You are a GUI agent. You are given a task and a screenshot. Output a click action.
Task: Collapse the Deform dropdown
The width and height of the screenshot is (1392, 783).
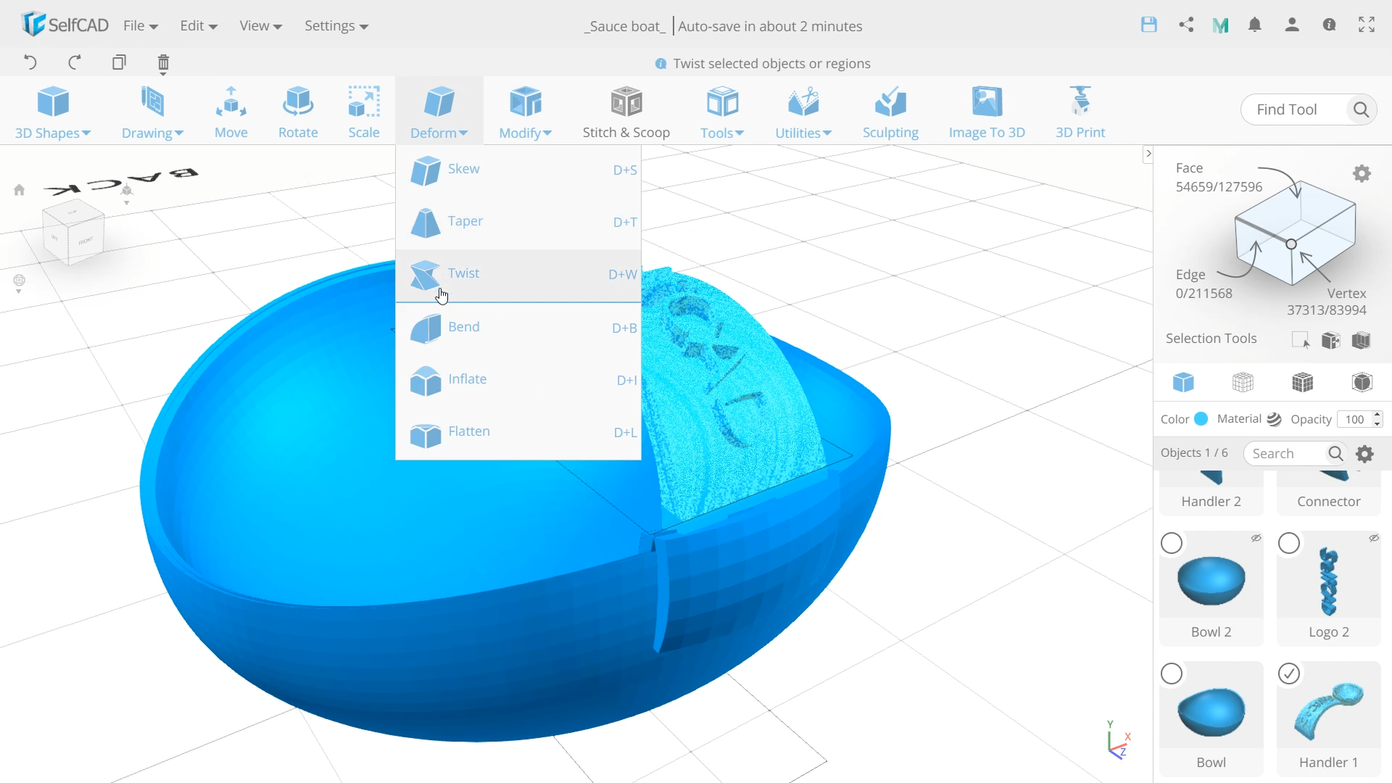tap(439, 112)
